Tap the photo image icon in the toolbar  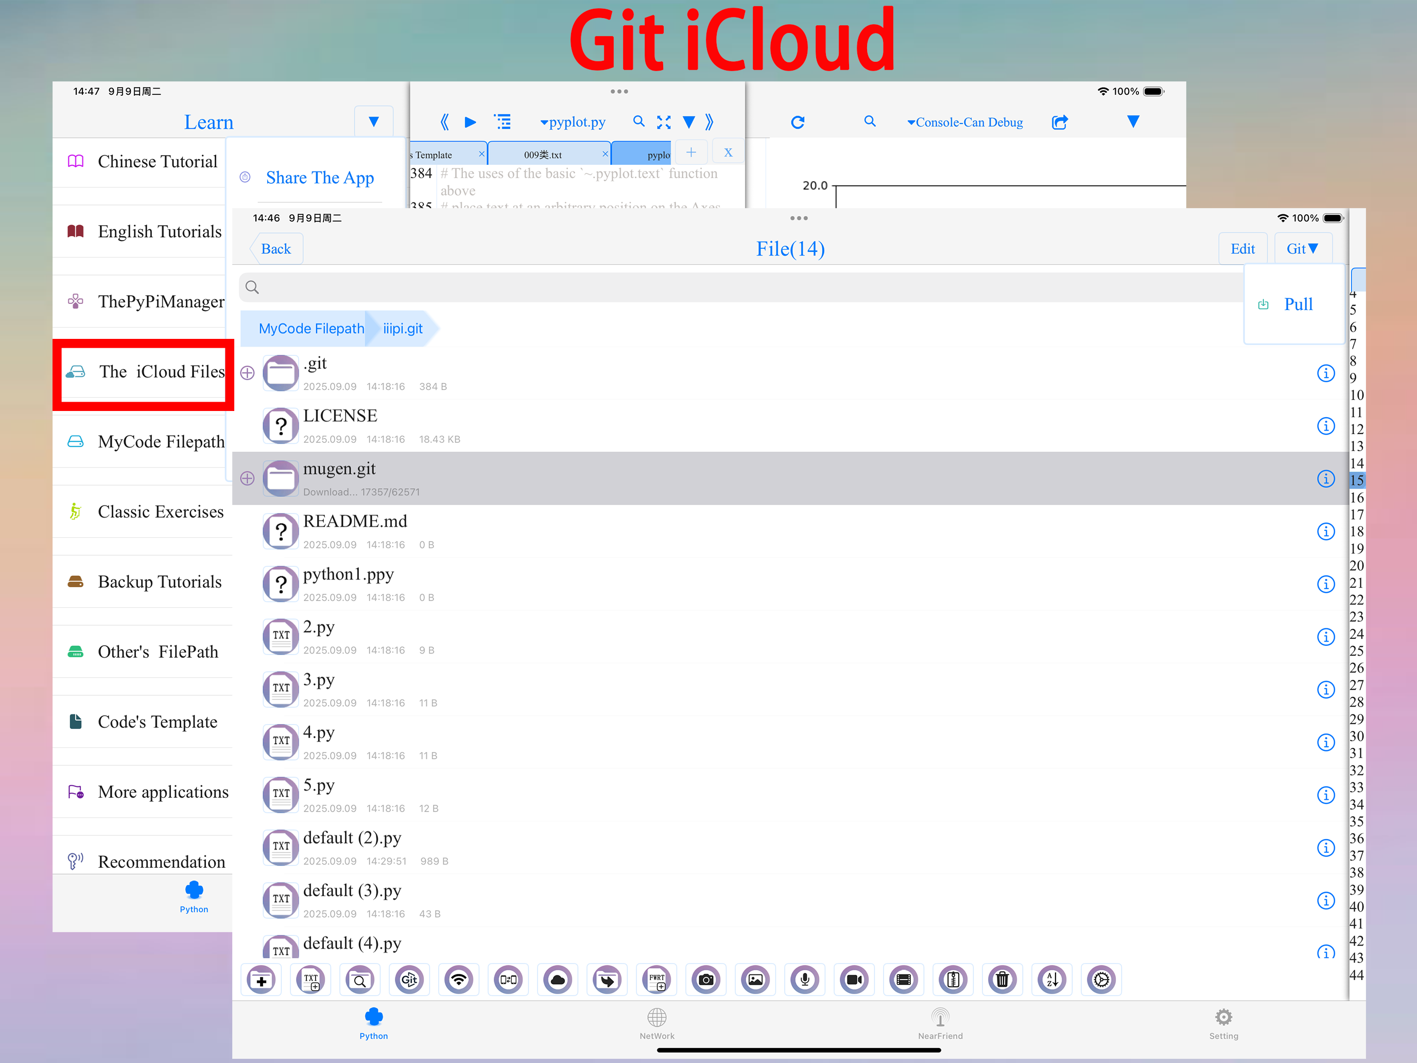(x=755, y=980)
